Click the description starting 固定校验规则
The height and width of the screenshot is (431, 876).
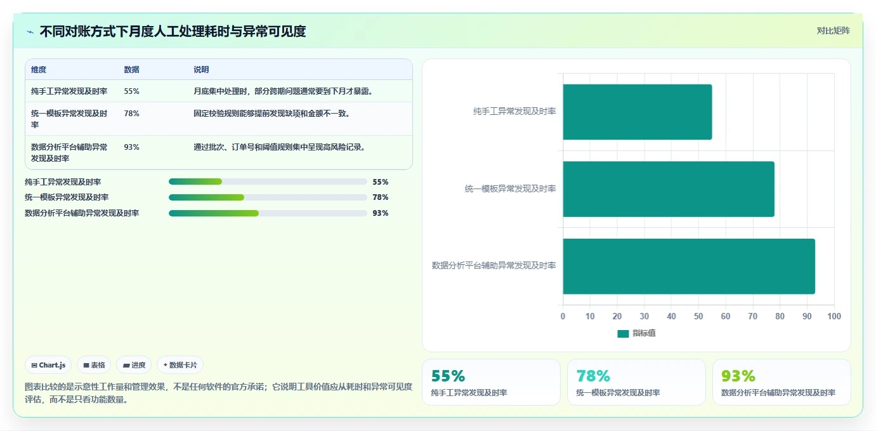click(271, 114)
